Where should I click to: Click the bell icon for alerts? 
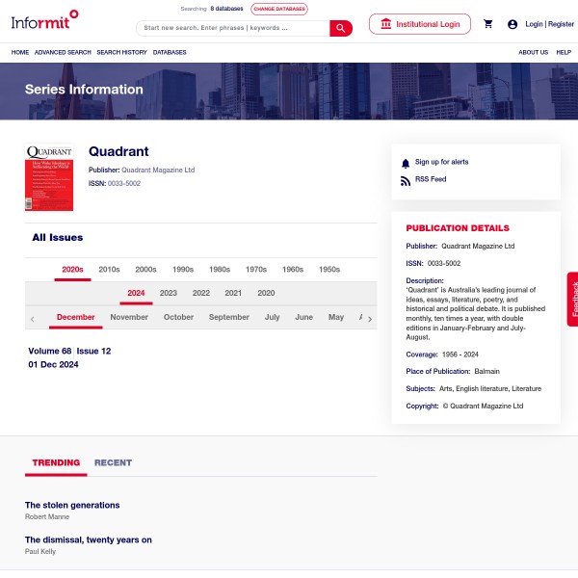(406, 163)
